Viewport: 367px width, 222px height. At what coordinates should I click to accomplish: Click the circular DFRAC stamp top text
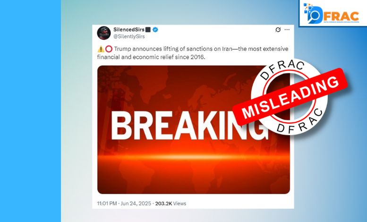282,69
